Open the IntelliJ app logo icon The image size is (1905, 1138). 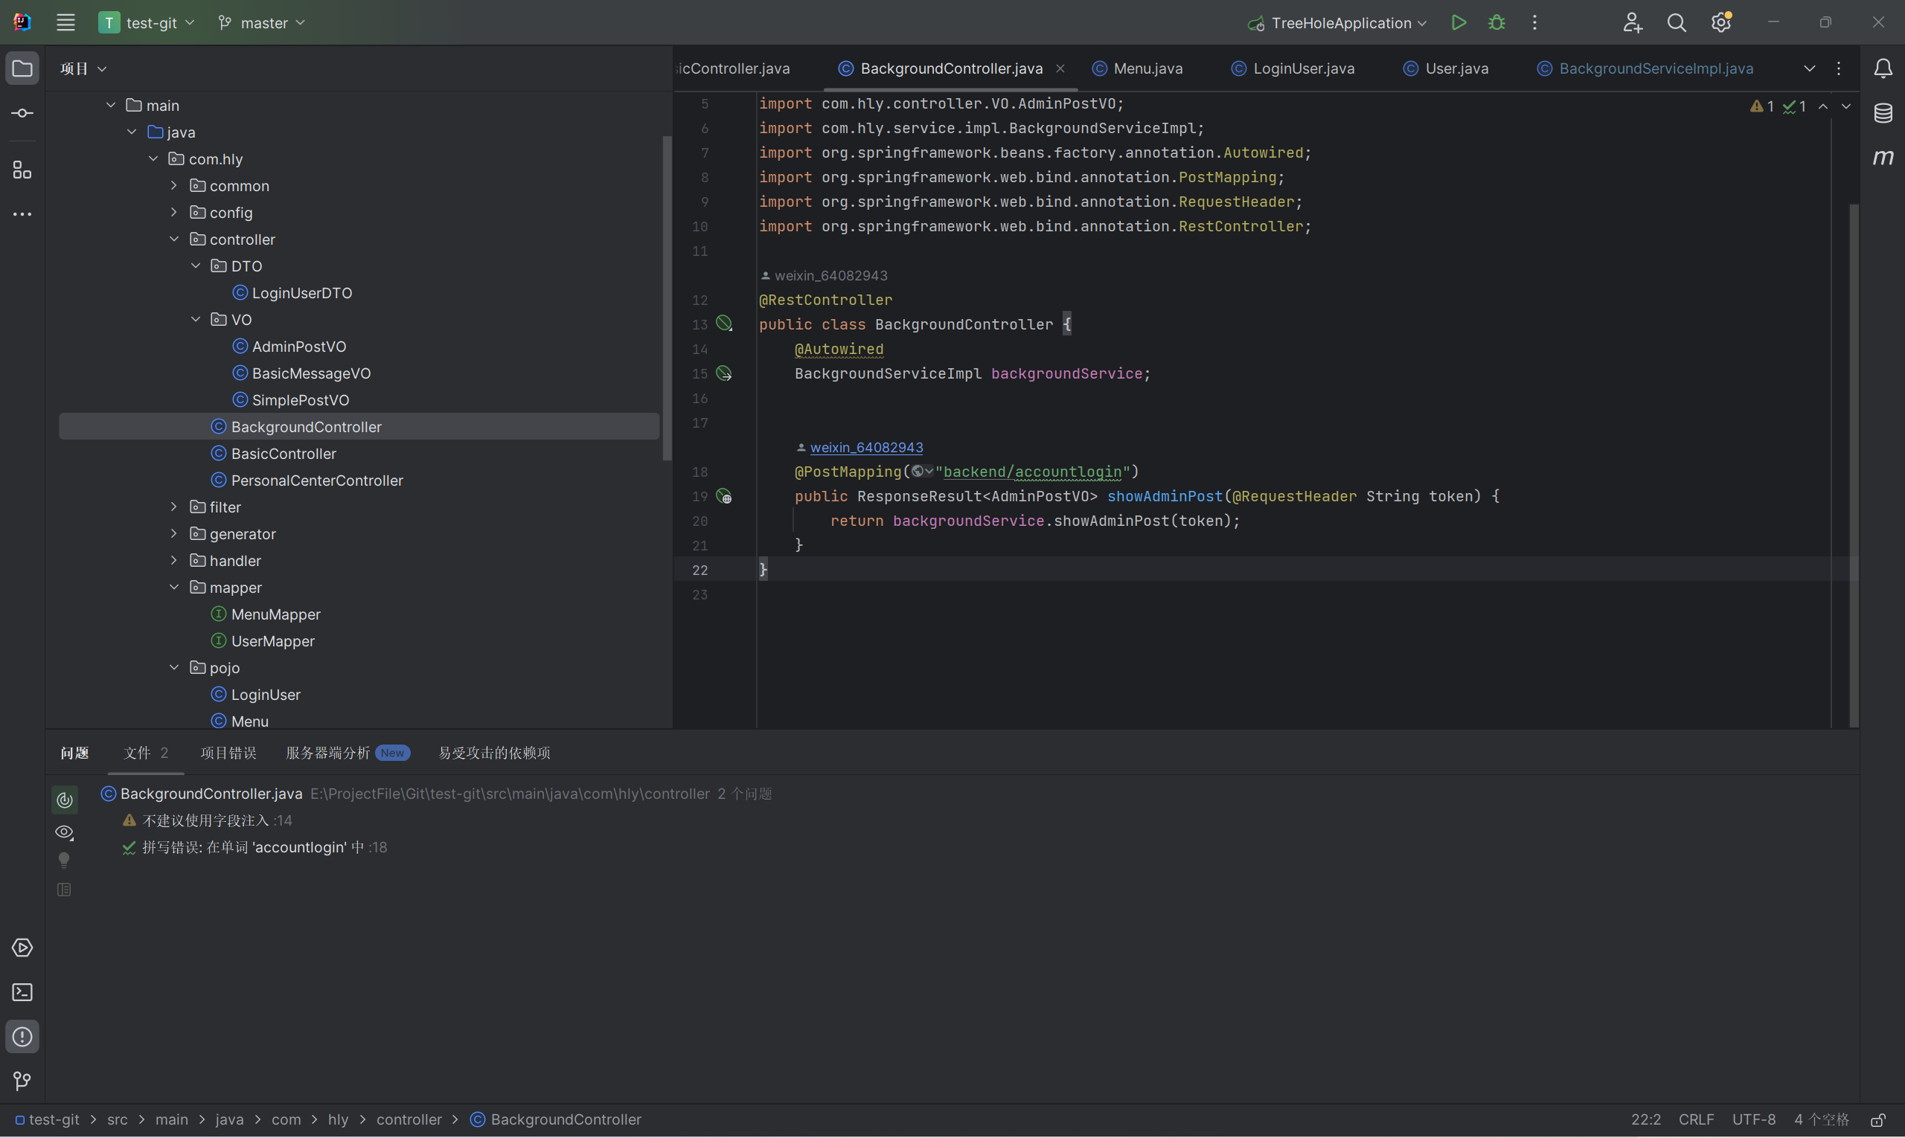pos(22,22)
